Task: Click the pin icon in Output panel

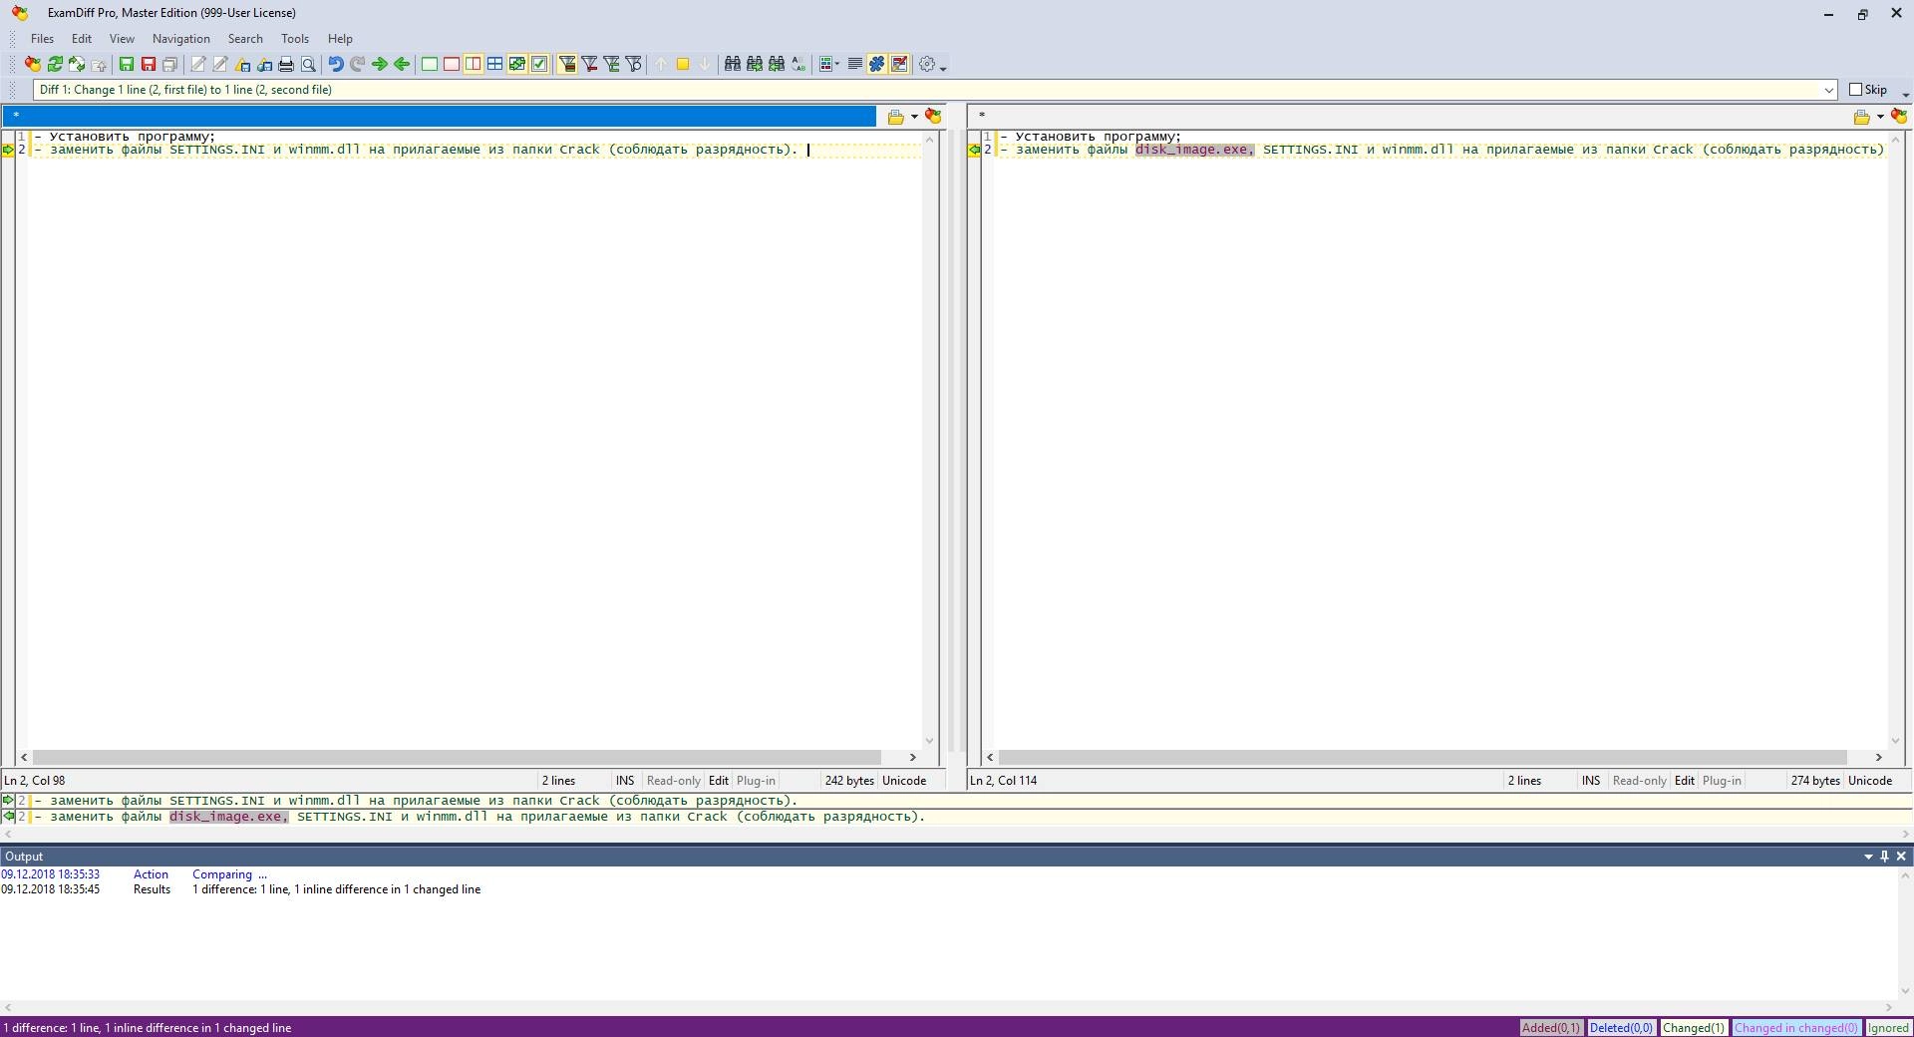Action: [1884, 857]
